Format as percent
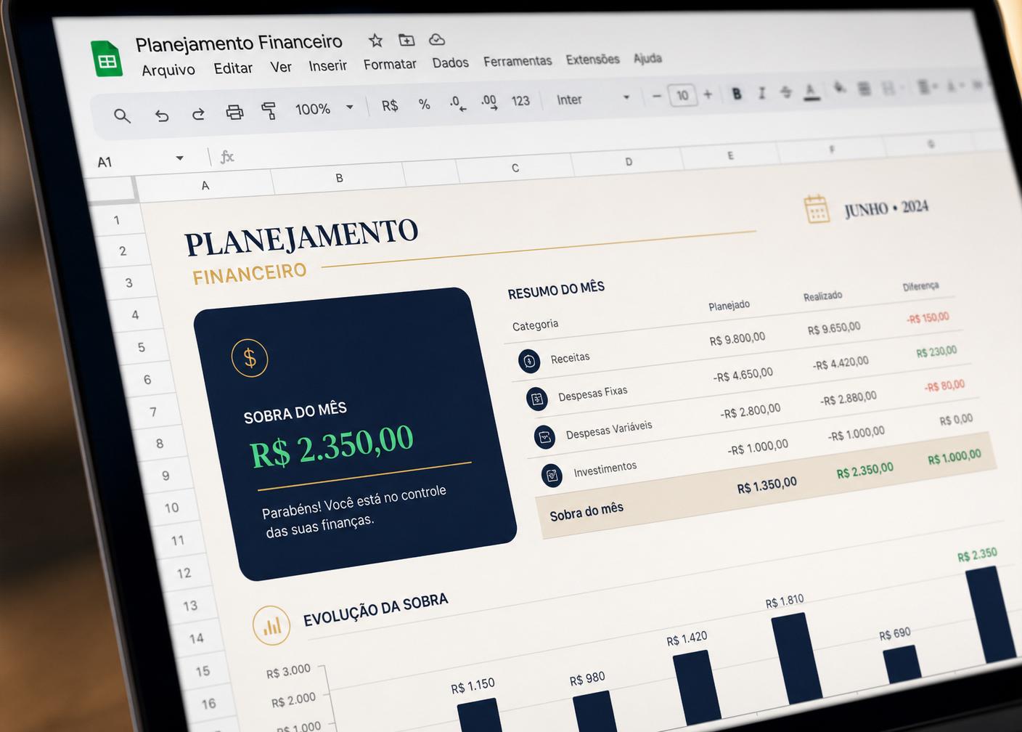The width and height of the screenshot is (1022, 732). click(x=425, y=105)
